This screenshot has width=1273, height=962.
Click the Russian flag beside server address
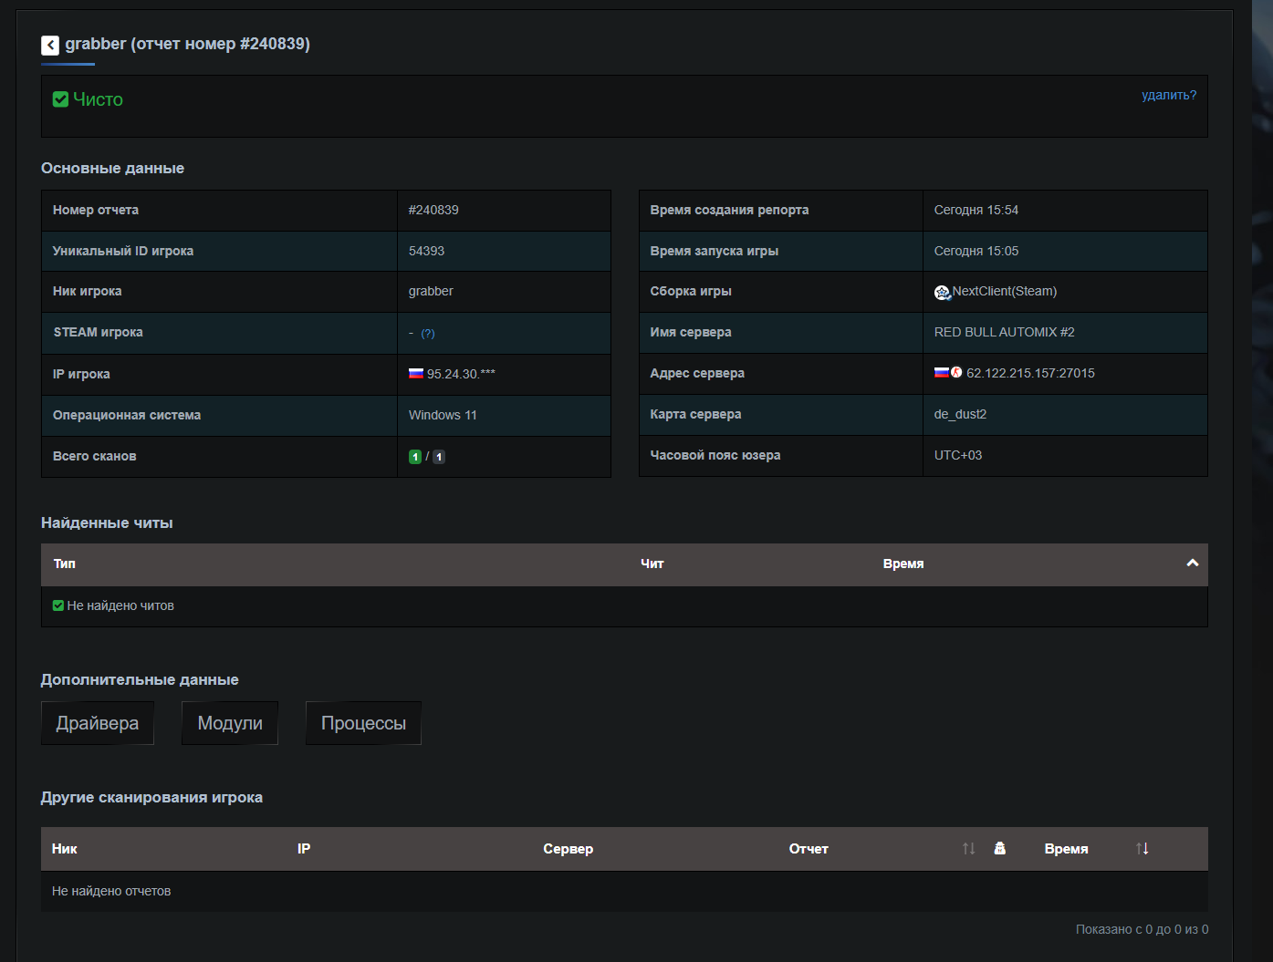click(x=942, y=373)
